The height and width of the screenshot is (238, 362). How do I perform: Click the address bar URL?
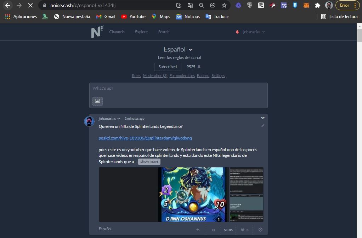click(83, 5)
